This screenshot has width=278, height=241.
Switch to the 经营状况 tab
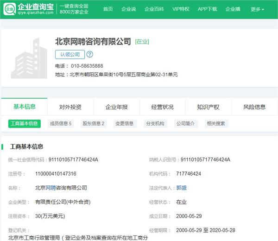click(163, 107)
